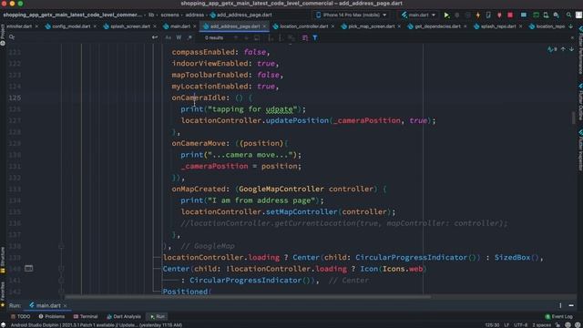Click the 'address' breadcrumb folder
583x328 pixels.
point(194,15)
